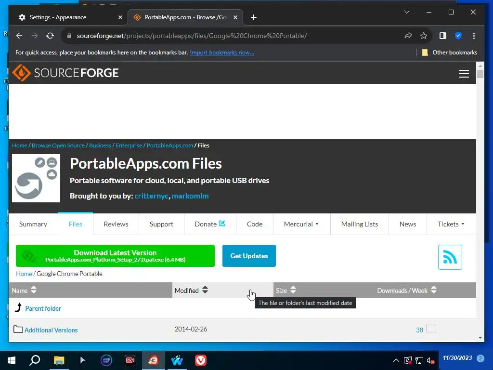Open the Mailing Lists tab
Screen dimensions: 493x370
click(359, 224)
